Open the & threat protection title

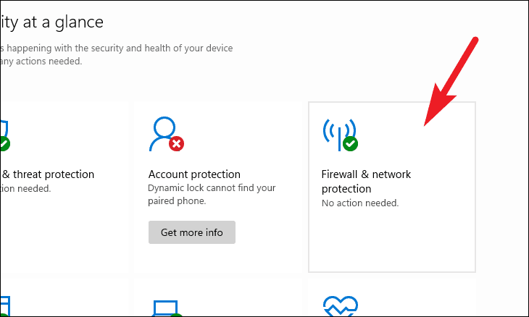48,174
